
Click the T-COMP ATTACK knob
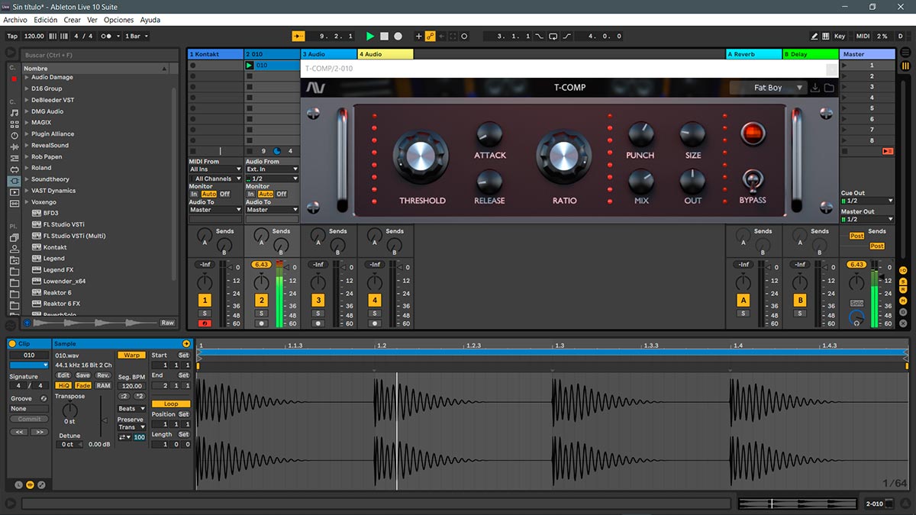point(489,135)
